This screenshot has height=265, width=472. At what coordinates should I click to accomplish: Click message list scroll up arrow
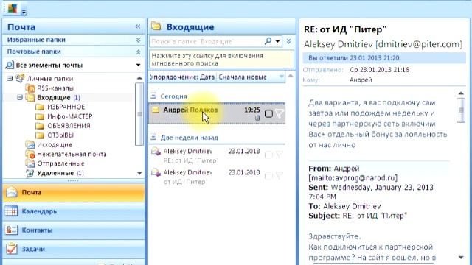290,76
